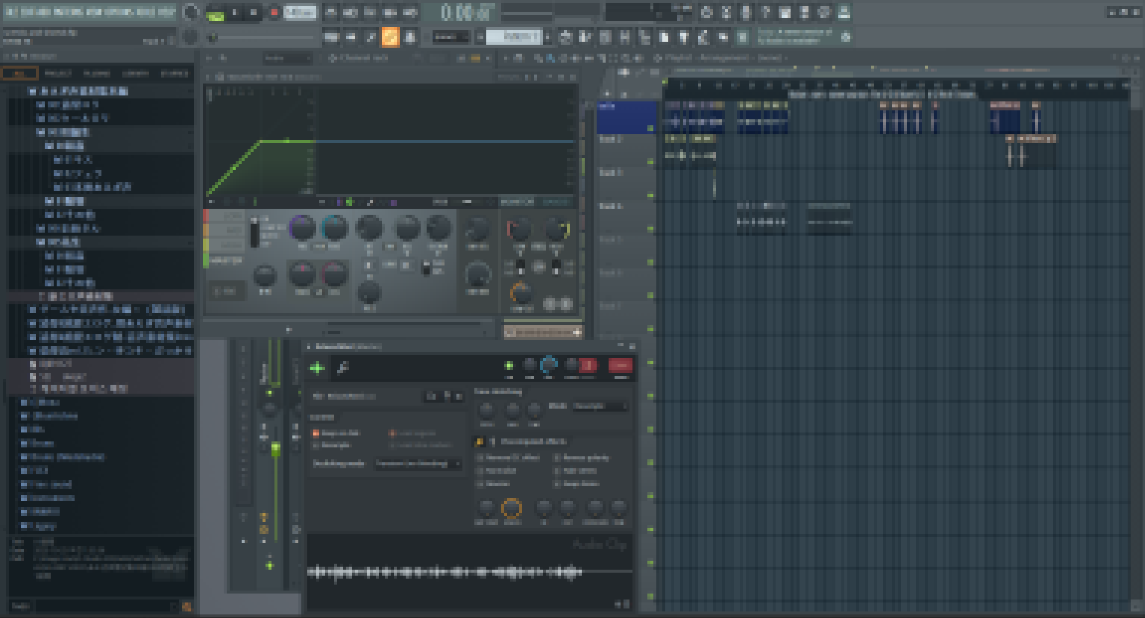Select the red LOW band in Maximus
This screenshot has width=1145, height=618.
coord(223,215)
